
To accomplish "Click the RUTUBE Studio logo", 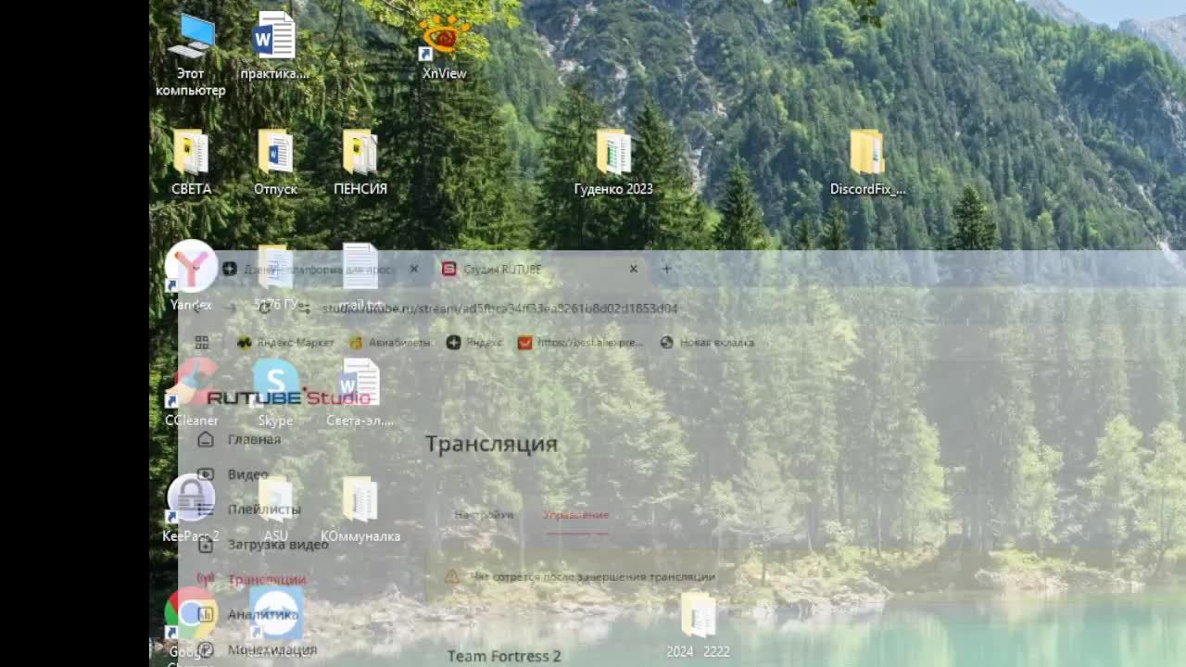I will click(x=288, y=398).
